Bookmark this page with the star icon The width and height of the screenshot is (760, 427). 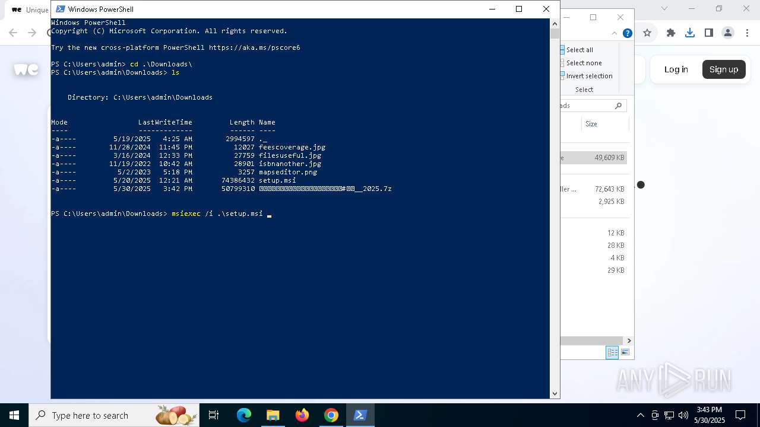click(x=647, y=33)
